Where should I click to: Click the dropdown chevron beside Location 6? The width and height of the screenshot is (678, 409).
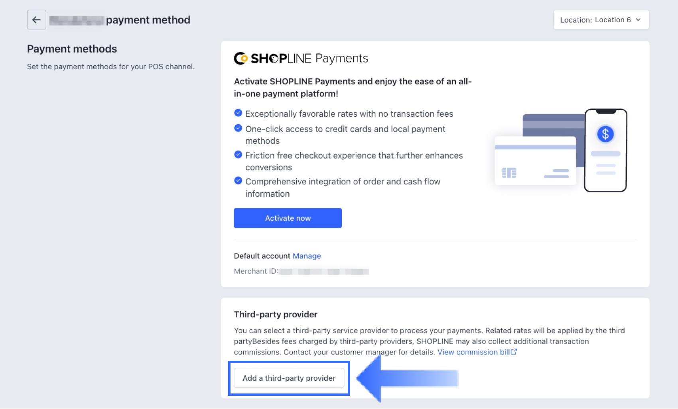pos(638,20)
